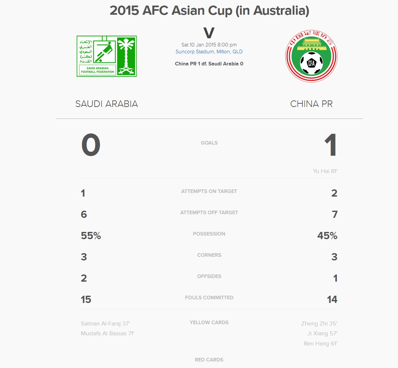Click Zheng Zhi 35' yellow card entry
398x368 pixels.
(x=319, y=324)
